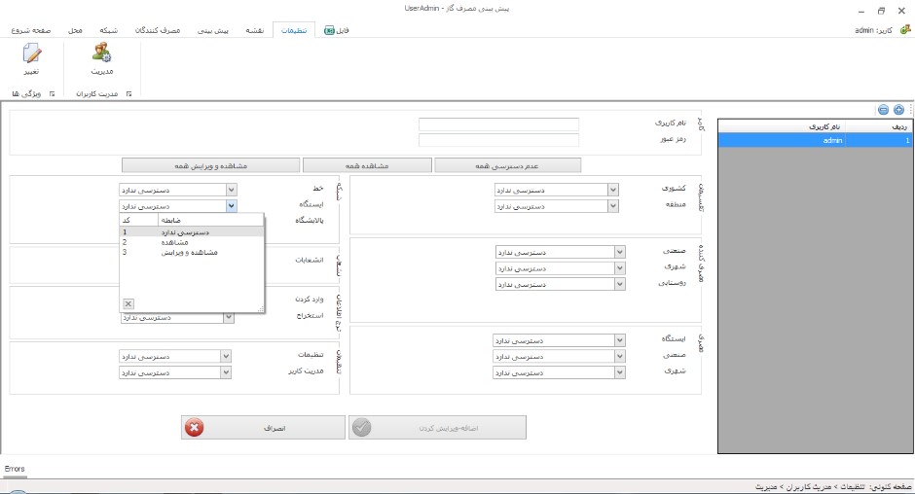Click the تغییر (change) pencil icon

31,53
